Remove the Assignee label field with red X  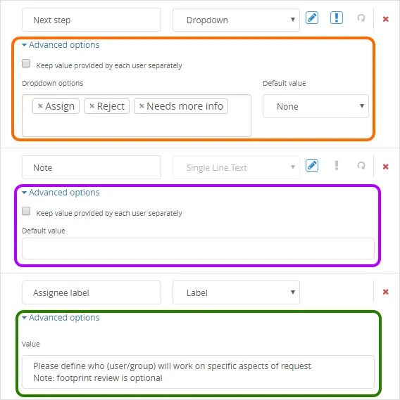click(x=386, y=292)
